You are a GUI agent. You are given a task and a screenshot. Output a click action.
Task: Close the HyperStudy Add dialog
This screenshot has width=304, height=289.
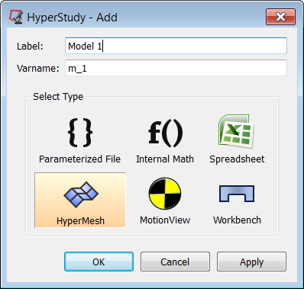pos(280,17)
